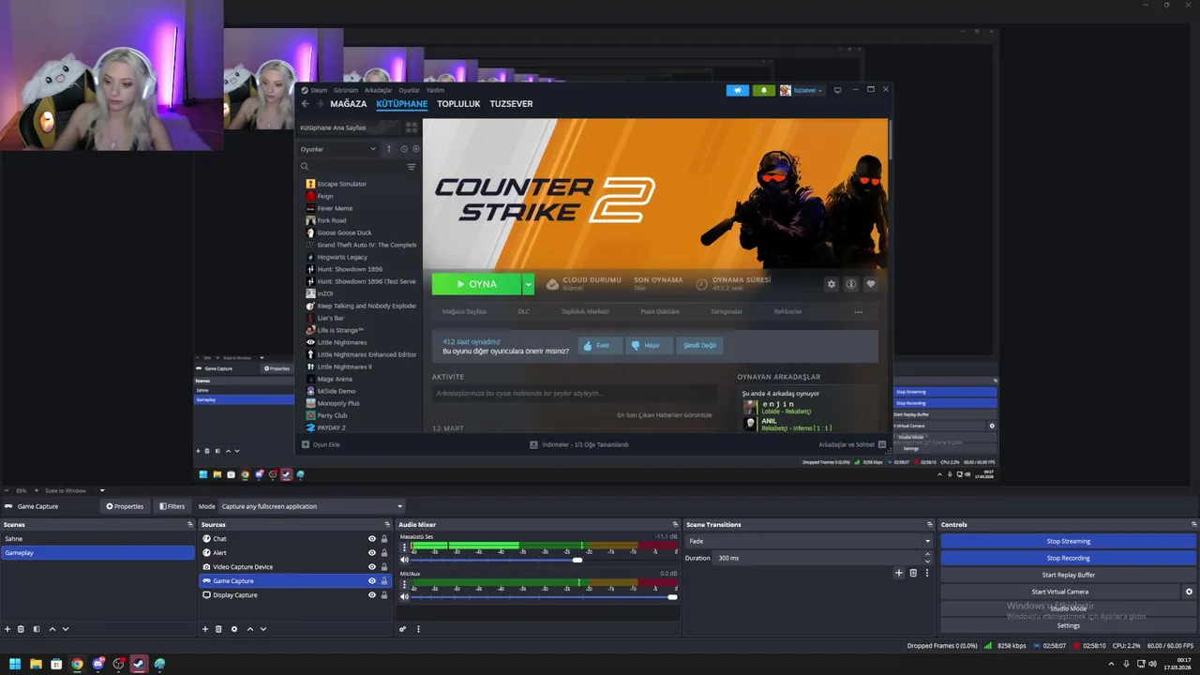Open advanced audio properties gears icon
The width and height of the screenshot is (1200, 675).
(403, 629)
